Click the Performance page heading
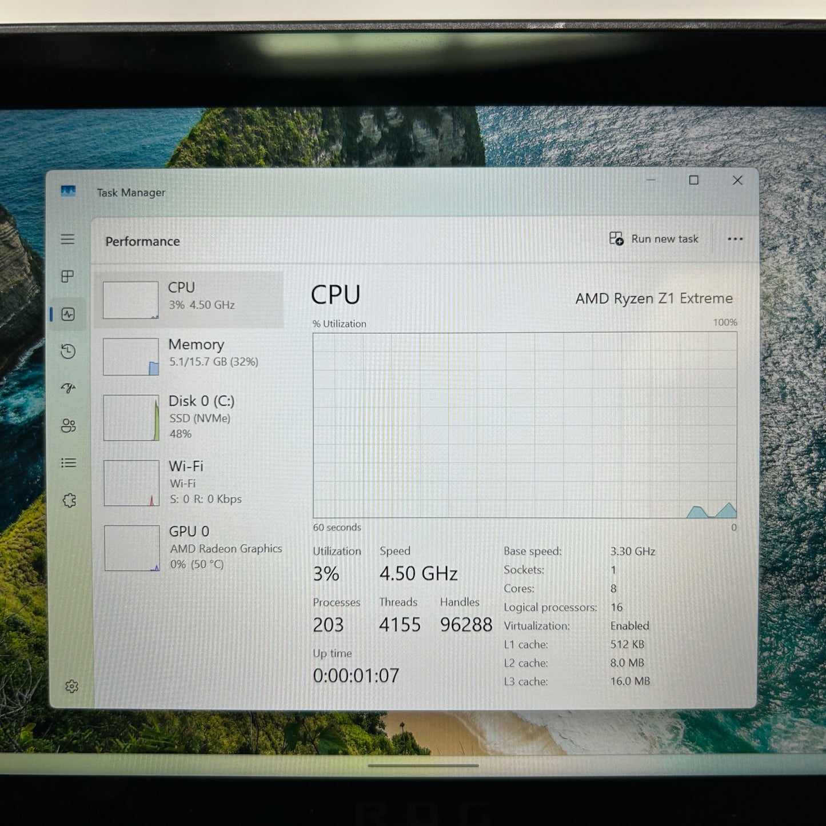The height and width of the screenshot is (826, 826). [142, 241]
